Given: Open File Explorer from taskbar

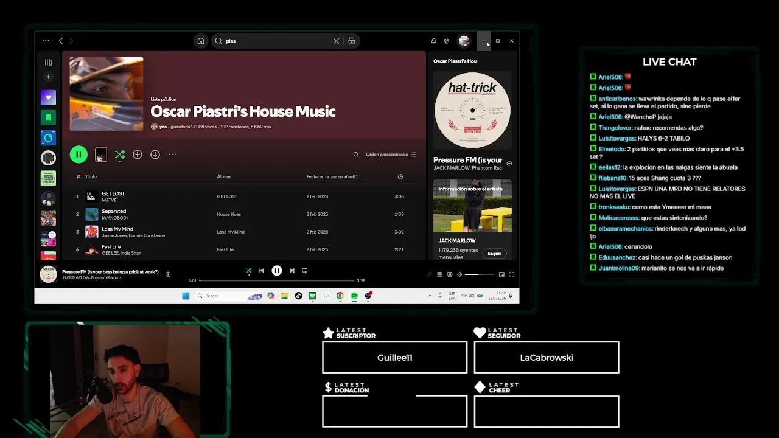Looking at the screenshot, I should pos(284,296).
